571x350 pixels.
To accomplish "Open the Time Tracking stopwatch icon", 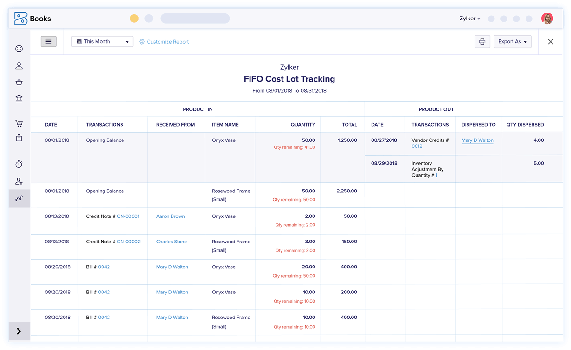I will [x=19, y=164].
